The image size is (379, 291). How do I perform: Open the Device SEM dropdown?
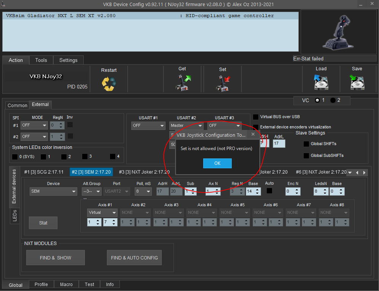[53, 191]
